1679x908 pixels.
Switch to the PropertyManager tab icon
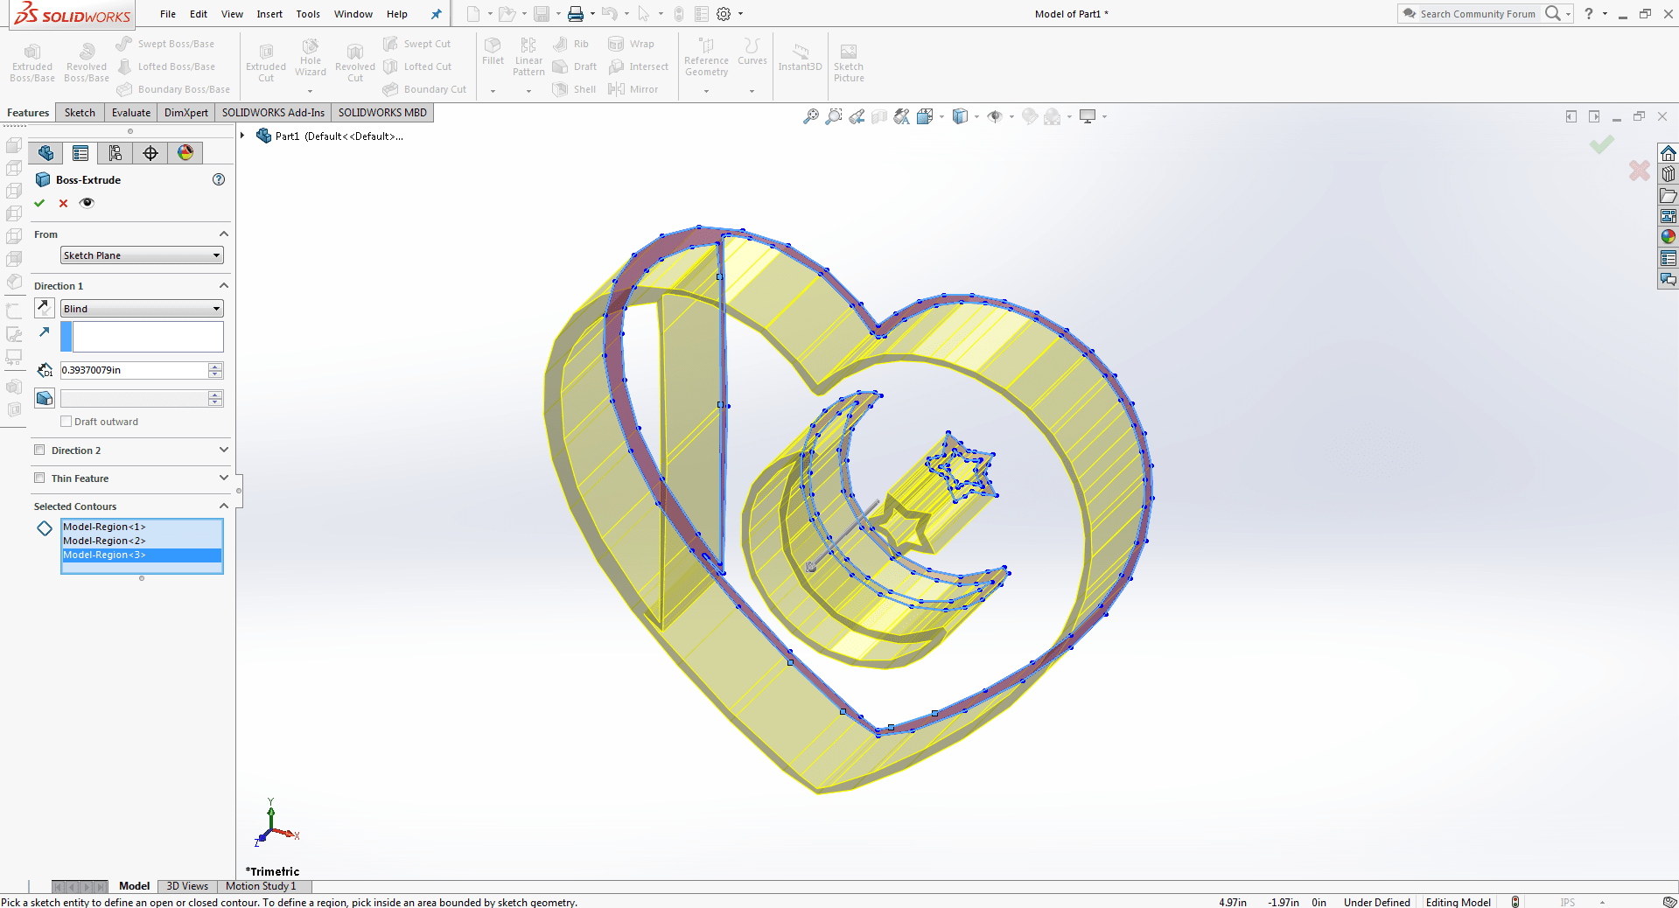point(80,153)
